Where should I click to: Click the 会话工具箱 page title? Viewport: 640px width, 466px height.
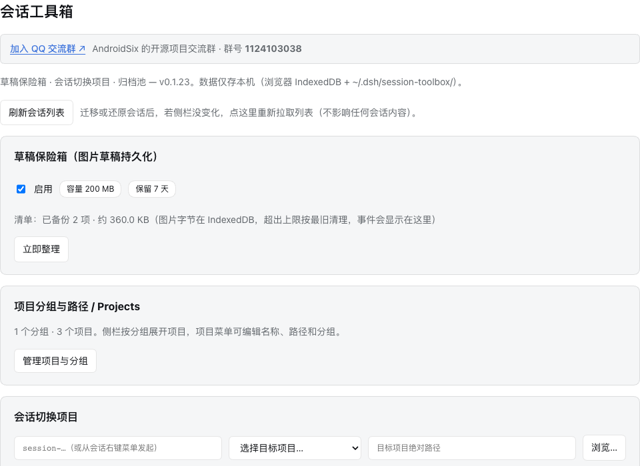tap(37, 11)
